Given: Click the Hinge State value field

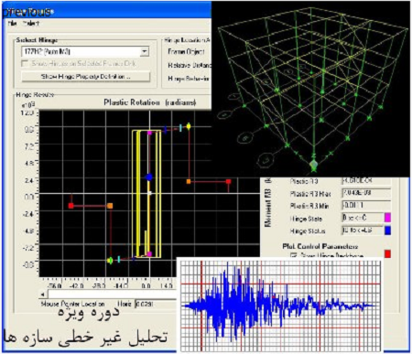Looking at the screenshot, I should pos(363,218).
